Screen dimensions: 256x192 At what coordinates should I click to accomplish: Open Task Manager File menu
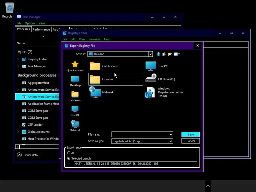[x=19, y=23]
